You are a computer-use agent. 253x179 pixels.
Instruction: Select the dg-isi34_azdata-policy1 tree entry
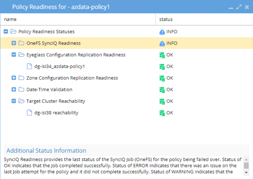60,66
